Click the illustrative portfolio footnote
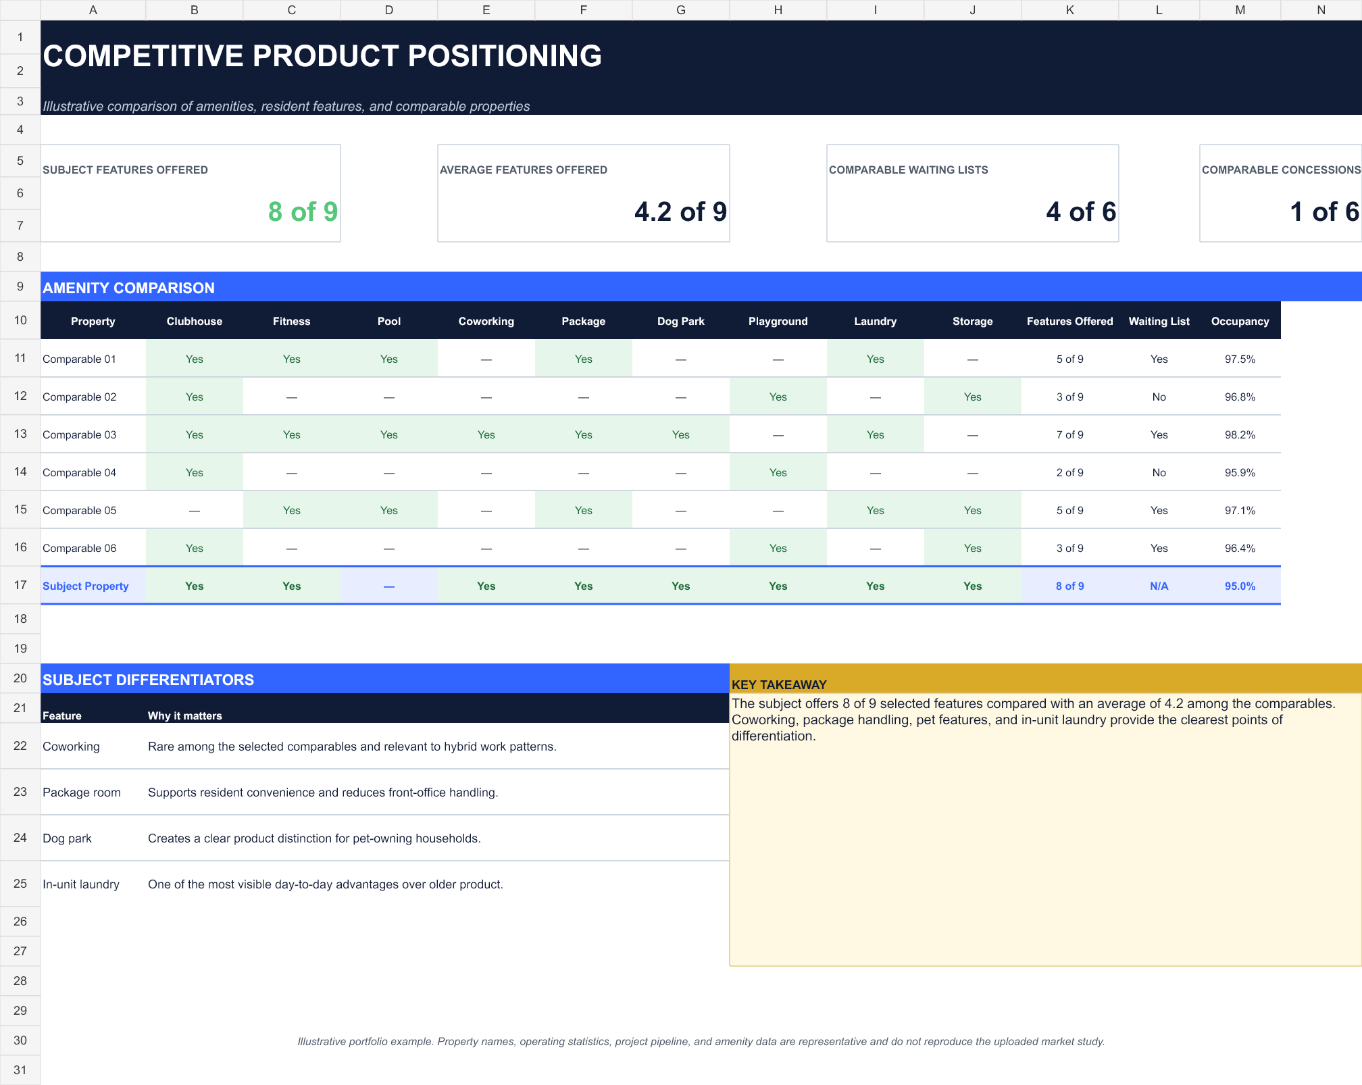This screenshot has height=1085, width=1362. click(701, 1041)
